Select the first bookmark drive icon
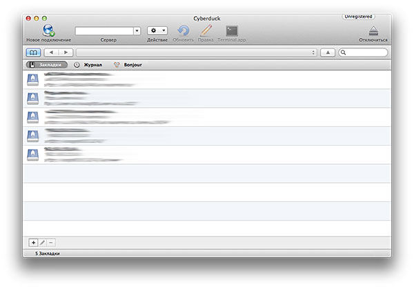414x289 pixels. coord(32,80)
